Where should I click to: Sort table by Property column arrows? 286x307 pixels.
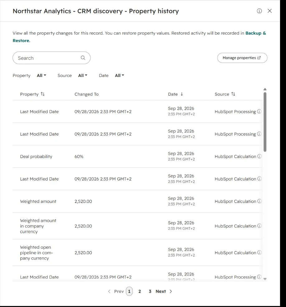tap(43, 94)
